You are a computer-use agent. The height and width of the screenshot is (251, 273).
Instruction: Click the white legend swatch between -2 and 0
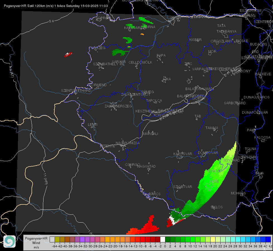click(163, 239)
